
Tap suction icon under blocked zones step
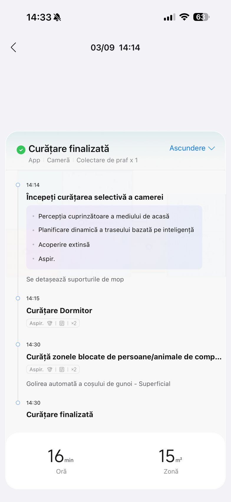(50, 369)
